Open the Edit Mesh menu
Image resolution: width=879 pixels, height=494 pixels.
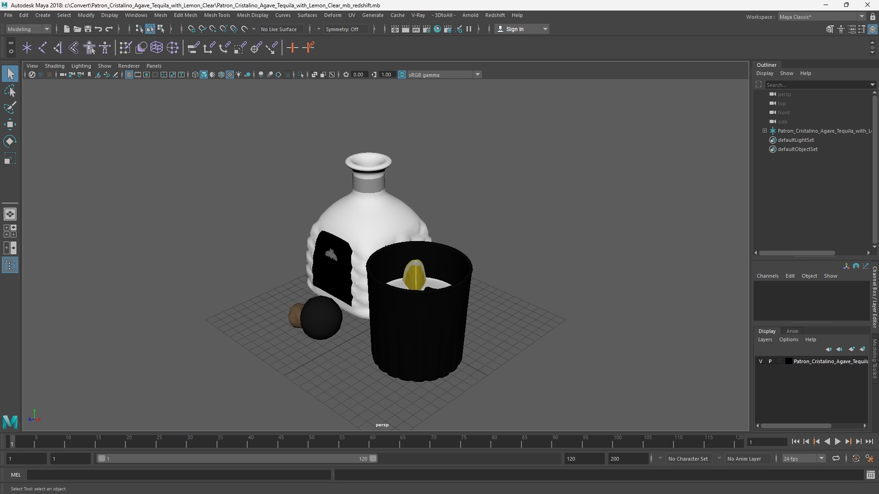[185, 15]
